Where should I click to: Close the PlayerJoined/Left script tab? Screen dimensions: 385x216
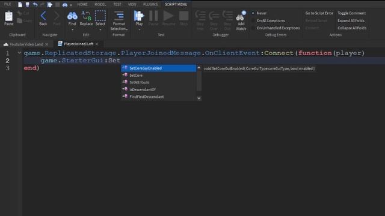97,44
